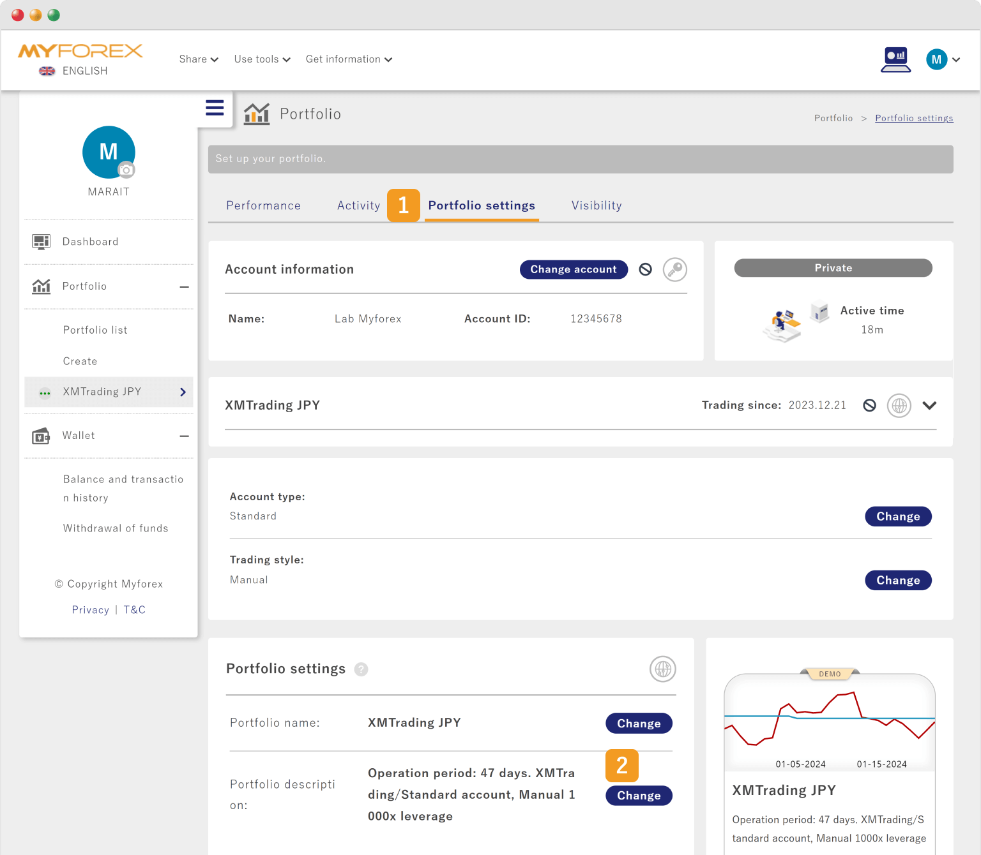Click the trading since date 2023.12.21
This screenshot has height=855, width=981.
coord(817,405)
